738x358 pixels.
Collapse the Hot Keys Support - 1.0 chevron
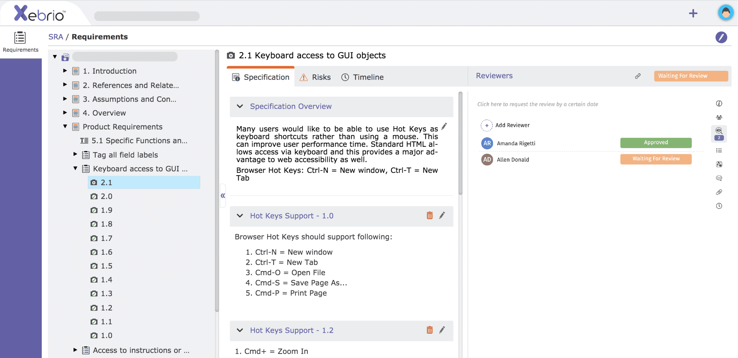coord(240,216)
